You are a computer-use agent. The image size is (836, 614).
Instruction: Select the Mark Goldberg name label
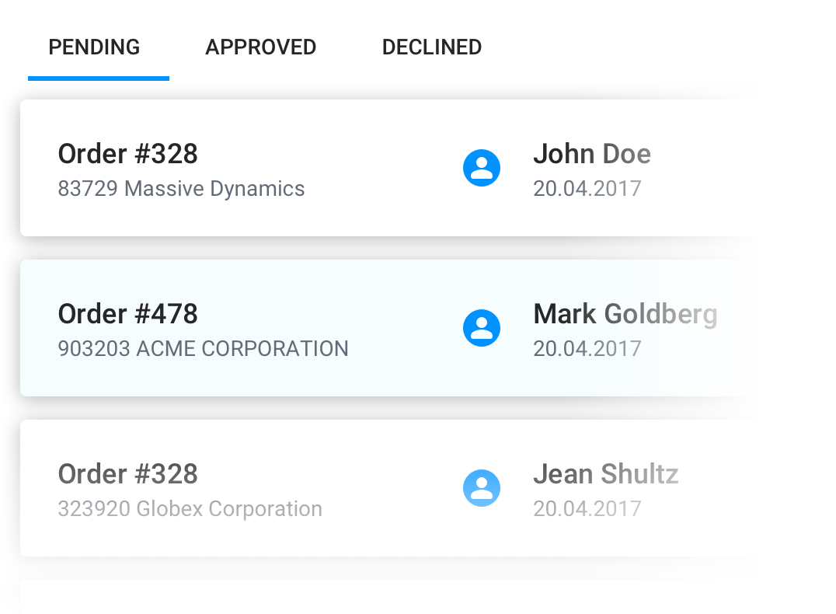click(x=625, y=314)
